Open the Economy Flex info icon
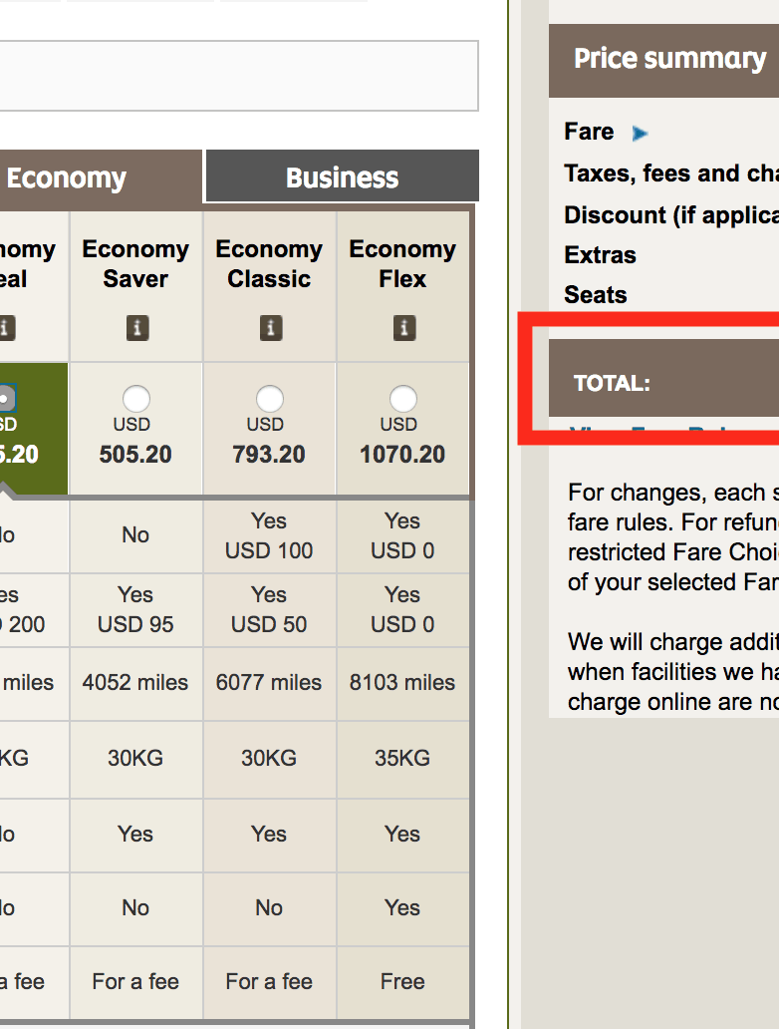Screen dimensions: 779x1029 pos(402,327)
